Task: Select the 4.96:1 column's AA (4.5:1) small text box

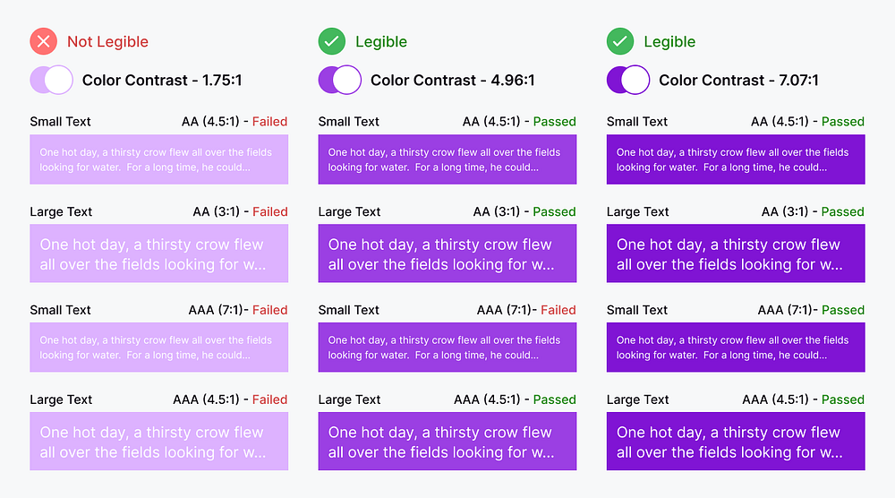Action: [447, 159]
